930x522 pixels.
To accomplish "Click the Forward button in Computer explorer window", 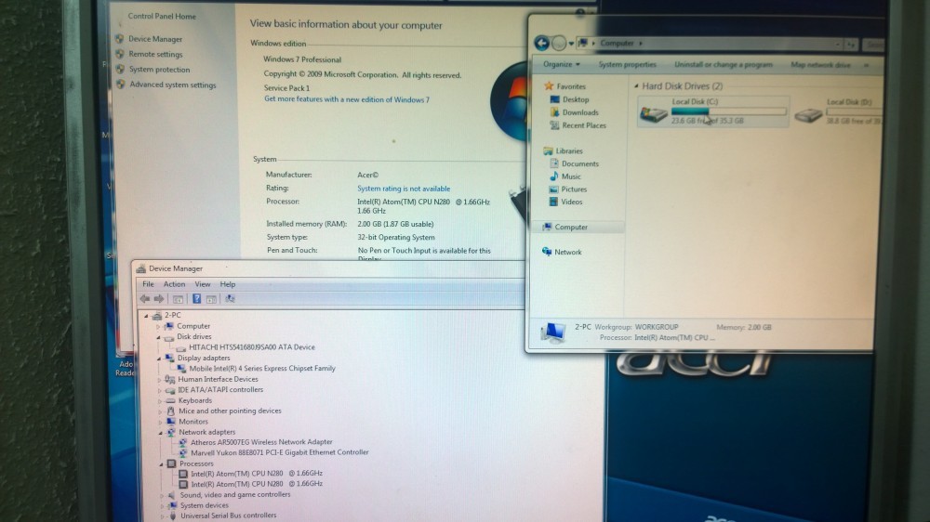I will point(558,43).
